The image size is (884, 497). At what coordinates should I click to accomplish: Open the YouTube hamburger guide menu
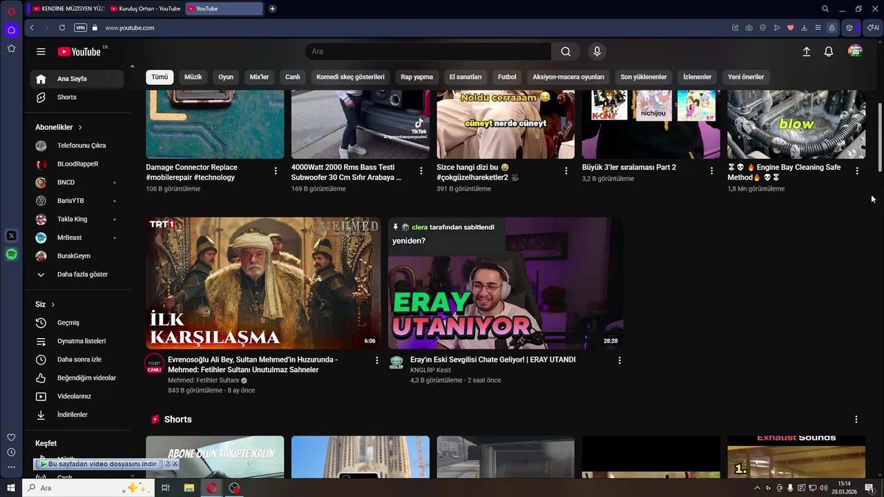coord(41,52)
